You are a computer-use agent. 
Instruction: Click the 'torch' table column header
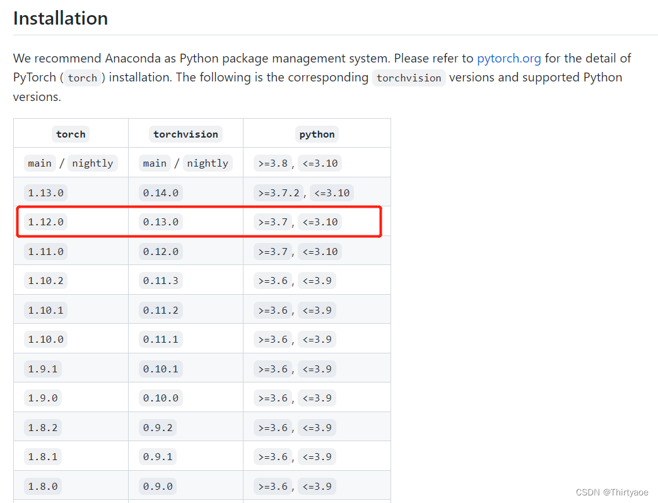[x=71, y=134]
